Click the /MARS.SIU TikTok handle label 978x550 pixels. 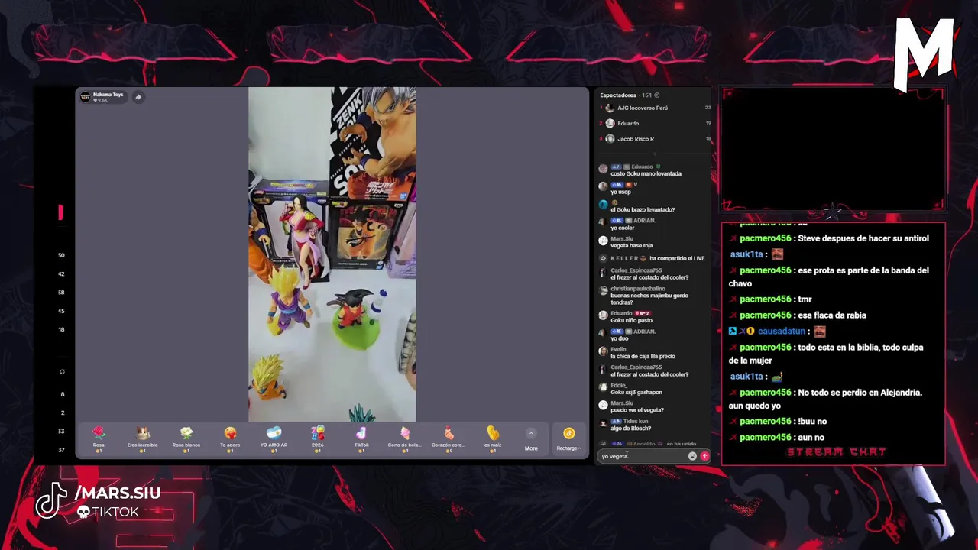[x=117, y=493]
